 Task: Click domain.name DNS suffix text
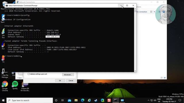click(52, 30)
